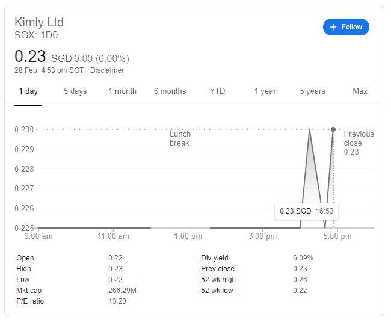The width and height of the screenshot is (391, 320).
Task: Click the Div yield value 6.09%
Action: [303, 258]
